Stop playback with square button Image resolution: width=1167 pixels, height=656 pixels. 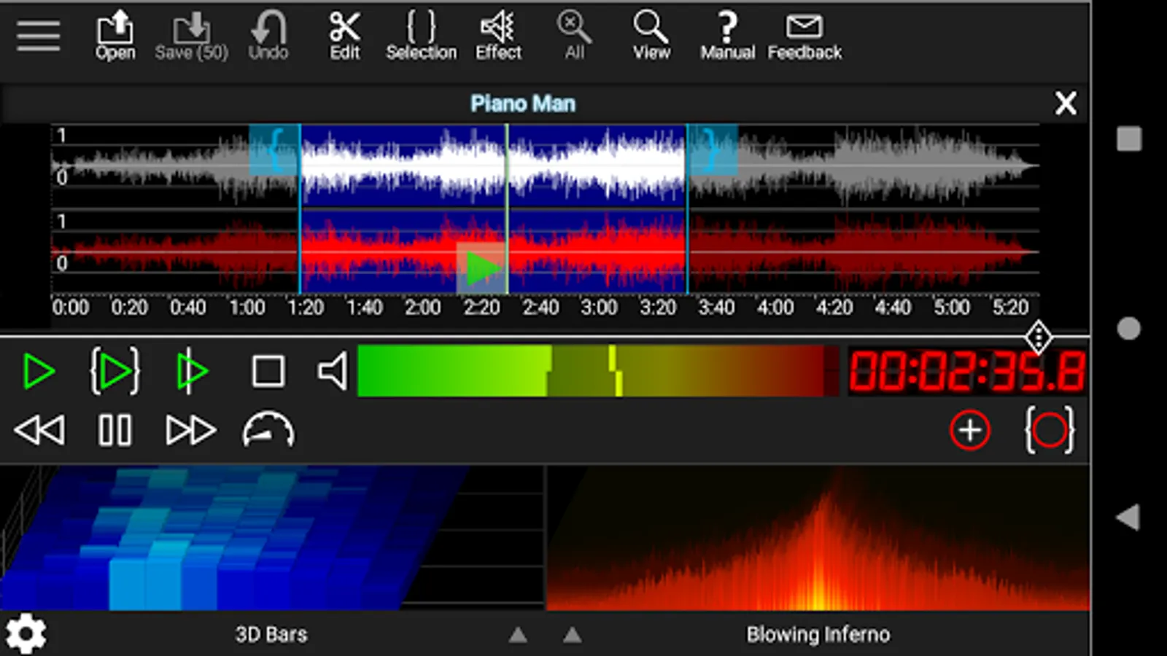(x=268, y=372)
